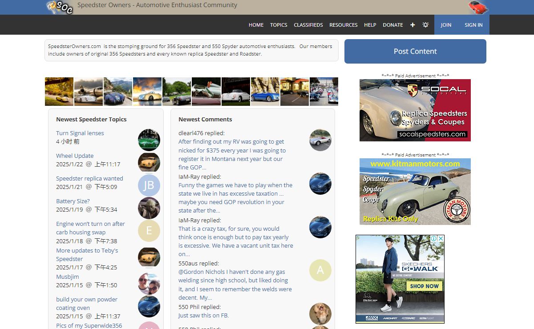Screen dimensions: 534x329
Task: Open the avatar beside the Musbjim topic
Action: (x=149, y=284)
